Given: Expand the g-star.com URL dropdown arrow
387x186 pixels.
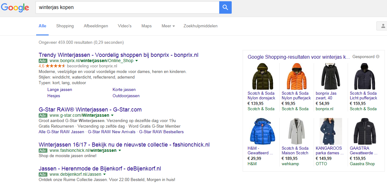Looking at the screenshot, I should pos(112,116).
